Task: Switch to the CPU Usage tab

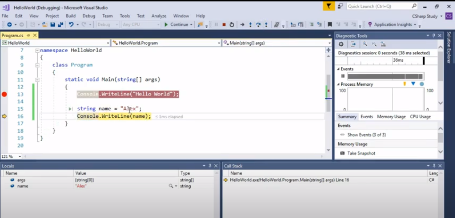Action: (420, 117)
